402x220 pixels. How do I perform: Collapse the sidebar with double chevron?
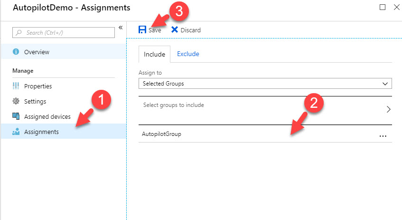pos(121,28)
